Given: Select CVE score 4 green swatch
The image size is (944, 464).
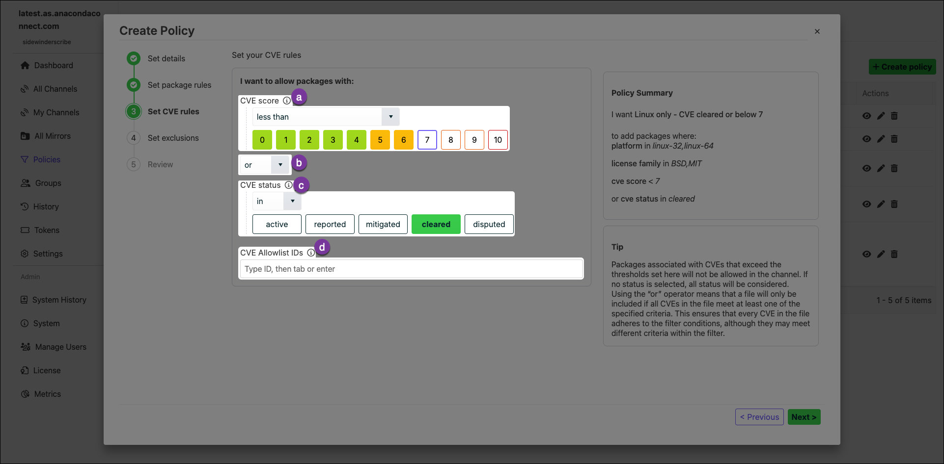Looking at the screenshot, I should pyautogui.click(x=357, y=140).
